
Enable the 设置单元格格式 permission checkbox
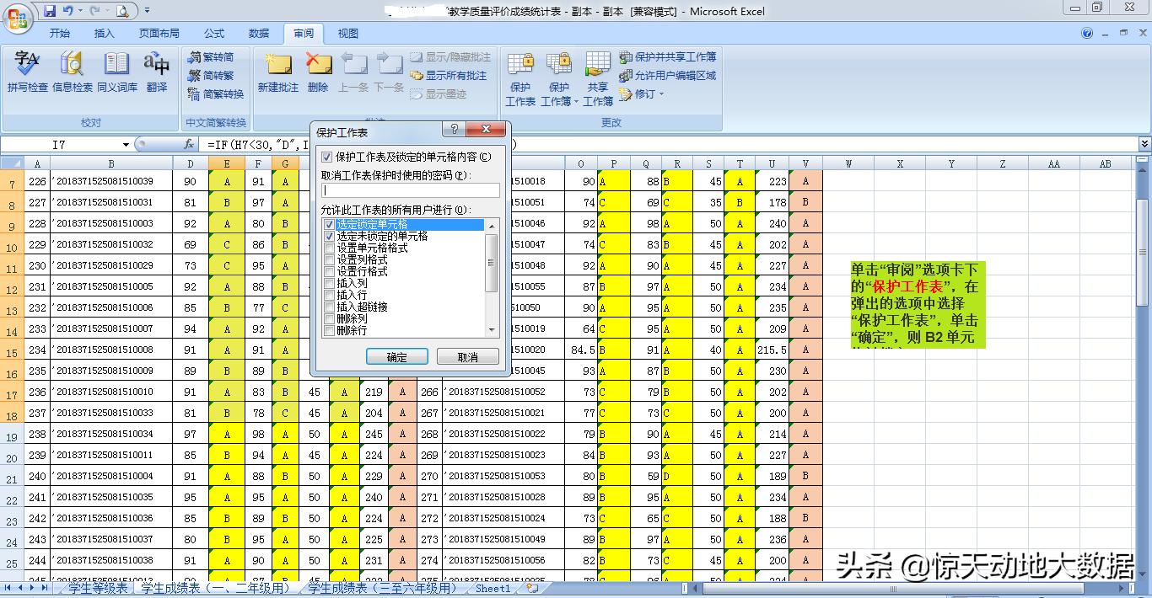coord(330,248)
